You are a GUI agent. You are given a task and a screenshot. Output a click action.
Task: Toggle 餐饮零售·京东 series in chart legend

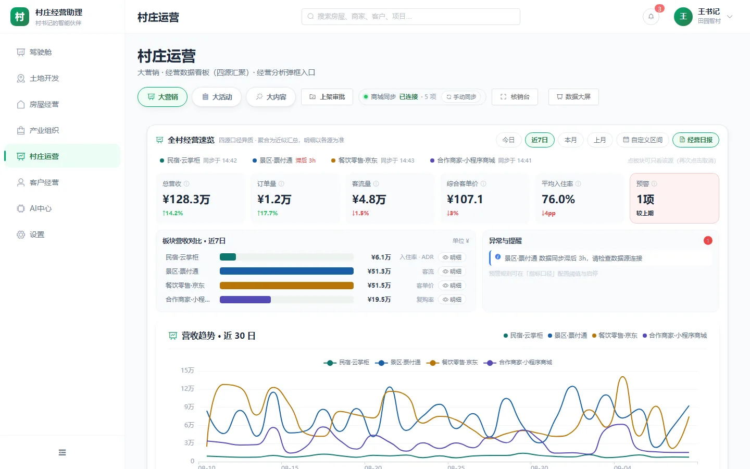coord(452,362)
